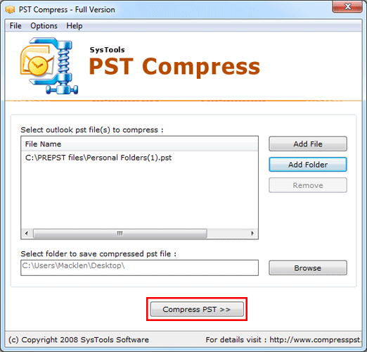Viewport: 367px width, 352px height.
Task: Select Personal Folders(1).pst in file list
Action: [x=98, y=158]
